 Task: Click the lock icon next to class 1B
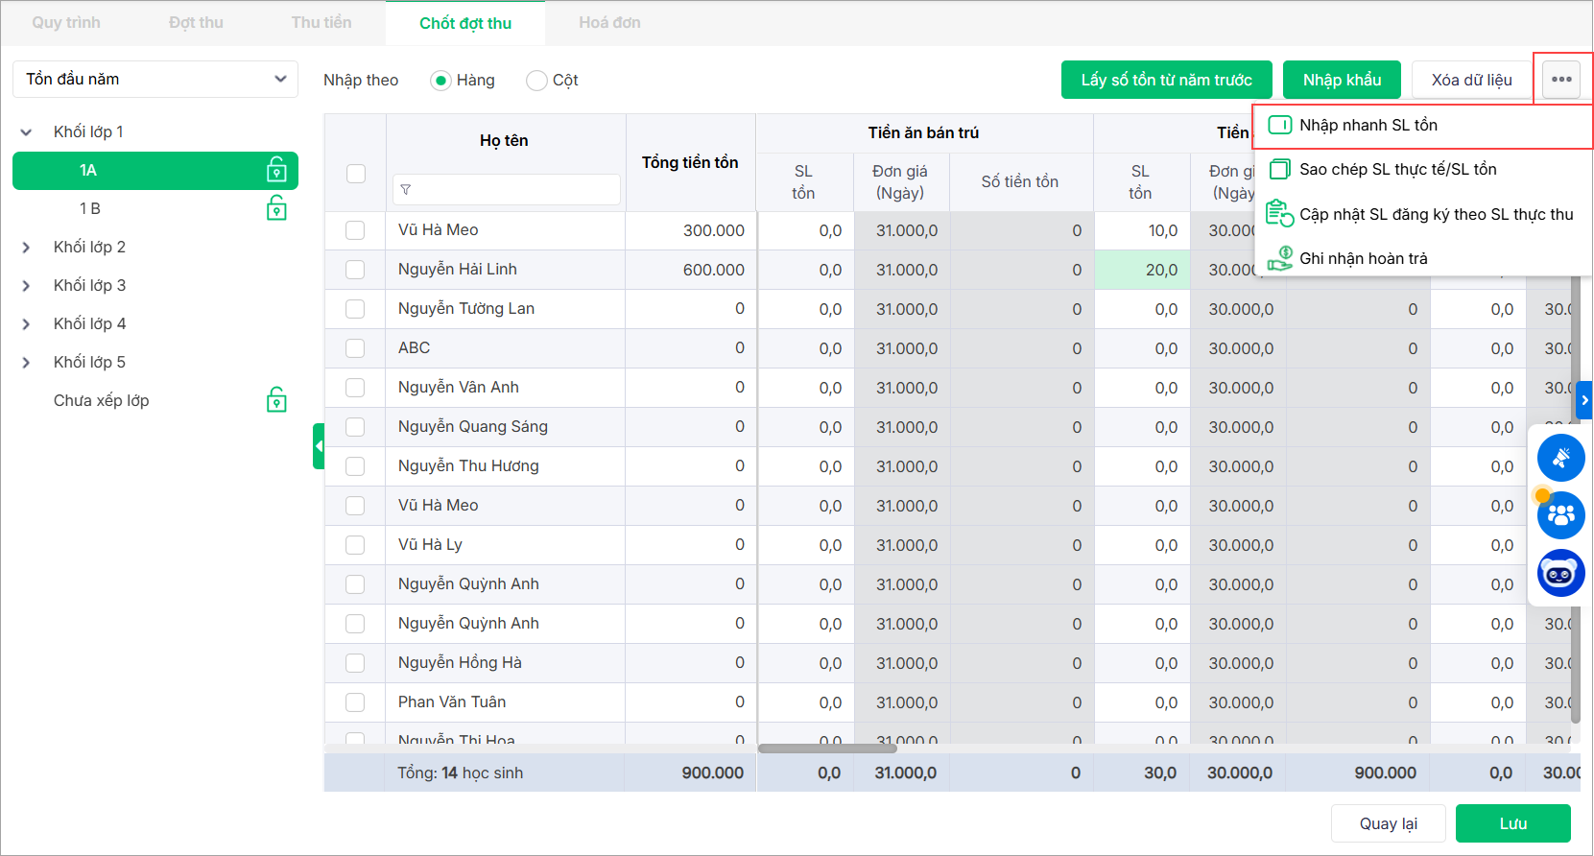(x=276, y=208)
